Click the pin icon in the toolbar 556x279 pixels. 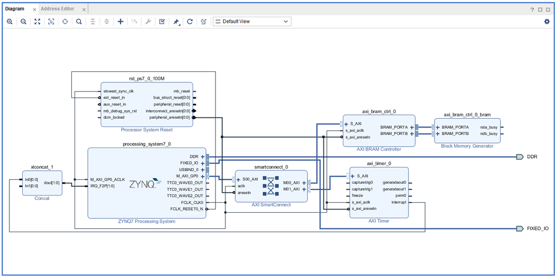tap(176, 21)
